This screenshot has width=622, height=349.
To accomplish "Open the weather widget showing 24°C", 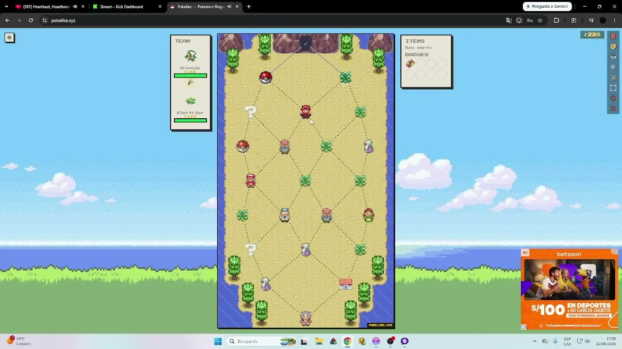I will tap(18, 341).
